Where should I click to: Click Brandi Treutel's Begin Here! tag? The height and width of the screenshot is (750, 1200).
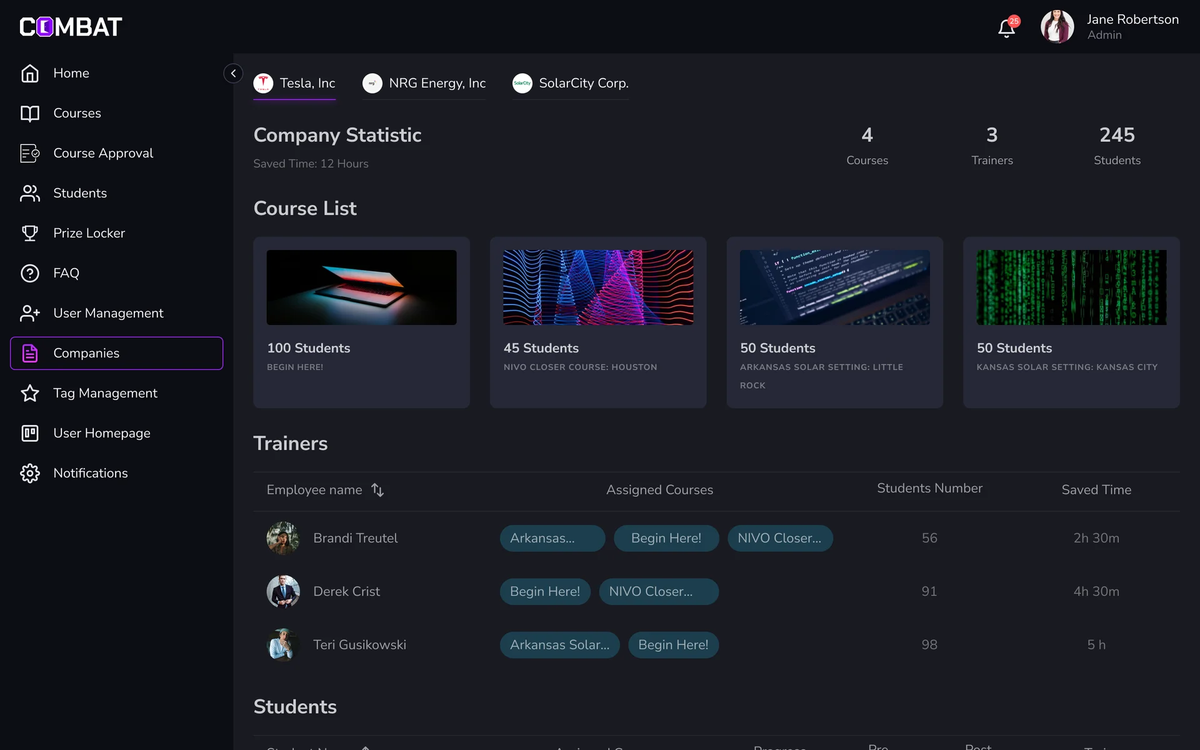pyautogui.click(x=666, y=538)
